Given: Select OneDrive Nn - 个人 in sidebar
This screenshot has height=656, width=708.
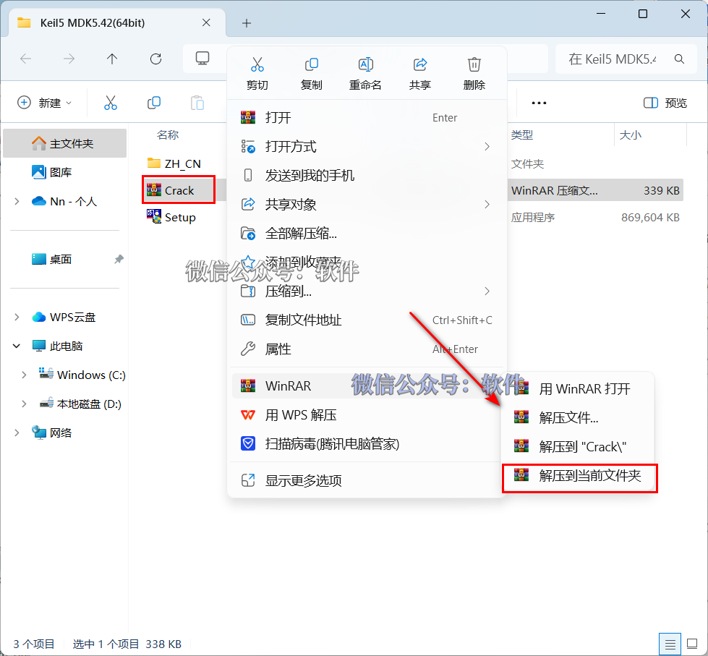Looking at the screenshot, I should (64, 201).
